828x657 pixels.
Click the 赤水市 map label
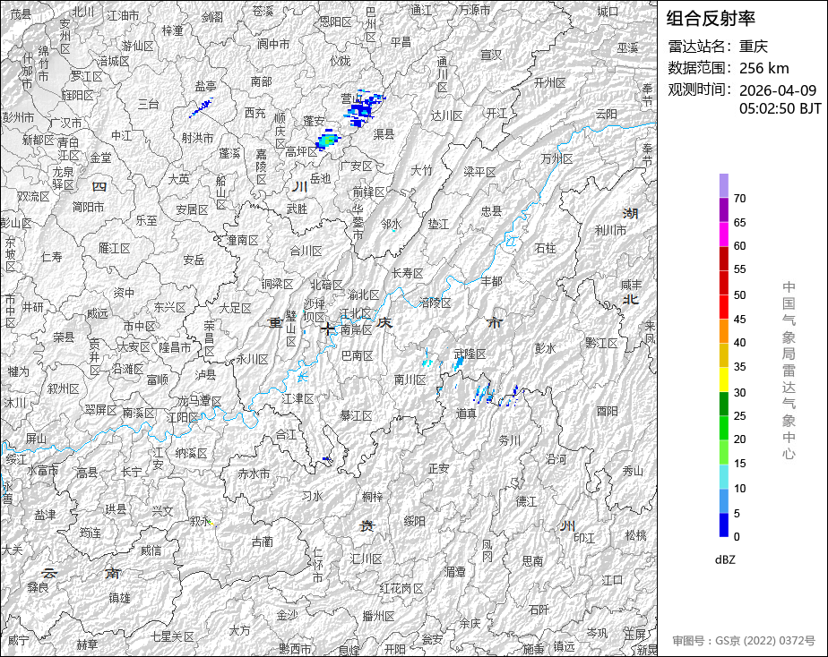[x=254, y=474]
